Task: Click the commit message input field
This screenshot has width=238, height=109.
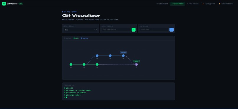Action: tap(116, 30)
